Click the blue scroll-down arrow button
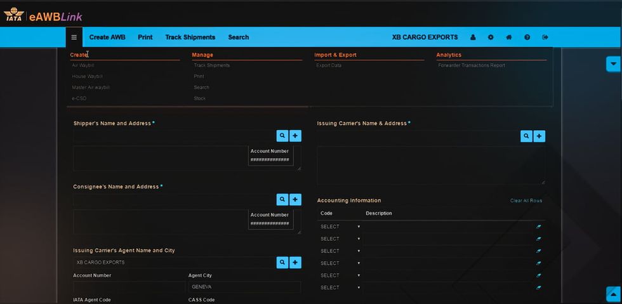Viewport: 622px width, 304px height. click(613, 64)
